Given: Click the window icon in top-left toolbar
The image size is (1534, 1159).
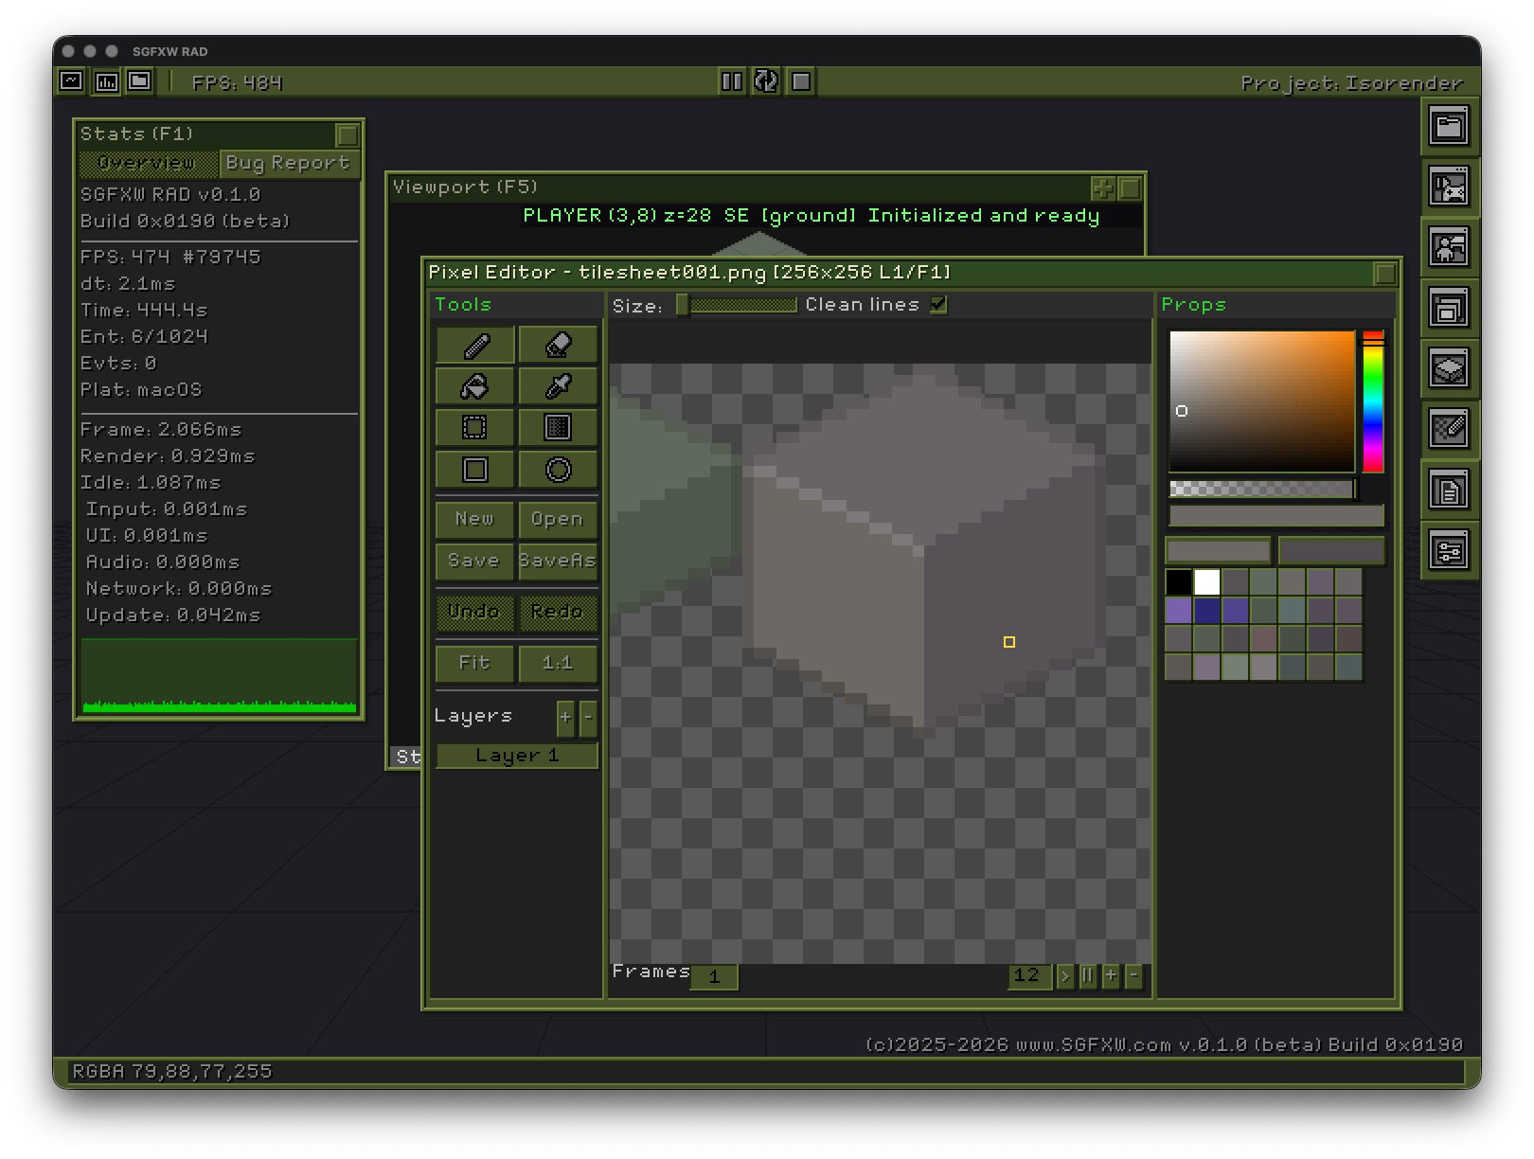Looking at the screenshot, I should [140, 81].
